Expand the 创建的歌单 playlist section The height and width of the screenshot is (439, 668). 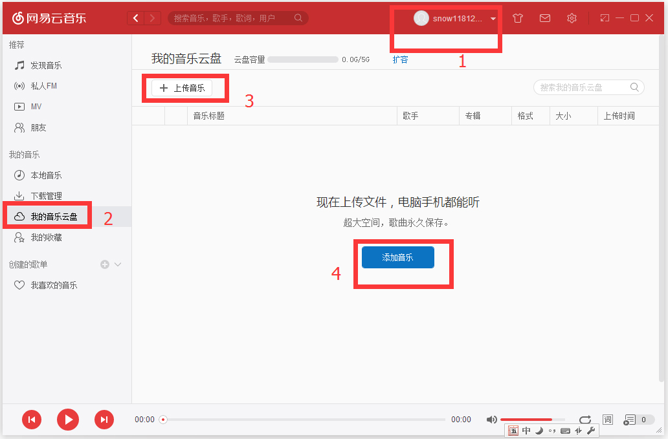(117, 264)
